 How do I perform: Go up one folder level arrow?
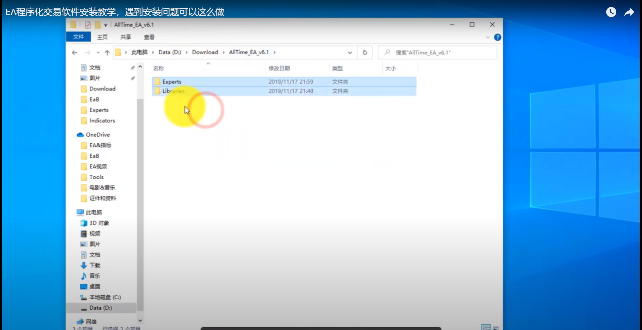coord(107,52)
